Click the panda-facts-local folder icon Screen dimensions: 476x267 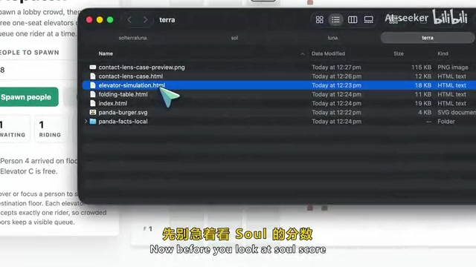point(93,122)
